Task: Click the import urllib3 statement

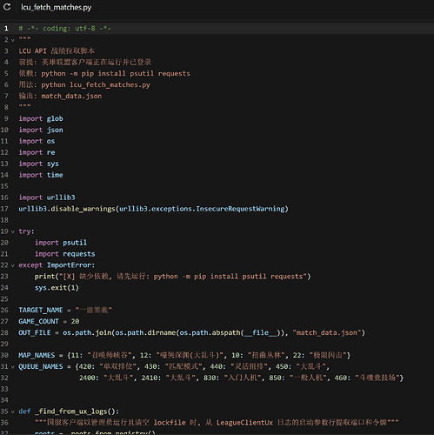Action: (x=47, y=197)
